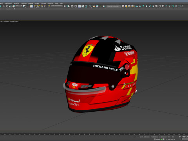The image size is (188, 141).
Task: Open the Civil View menu
Action: coord(43,3)
